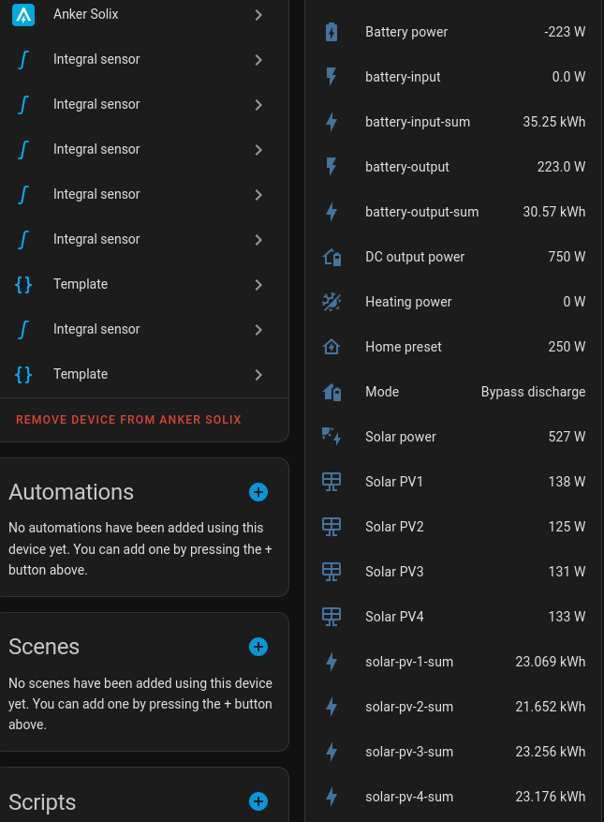Click the Heating power snowflake icon

coord(331,302)
